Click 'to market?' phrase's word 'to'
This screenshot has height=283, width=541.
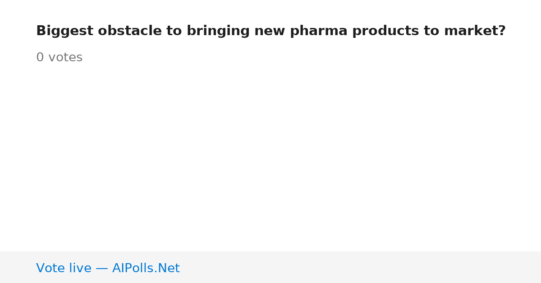[432, 31]
